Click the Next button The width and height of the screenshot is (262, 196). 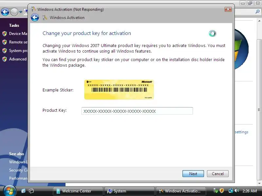pyautogui.click(x=193, y=174)
